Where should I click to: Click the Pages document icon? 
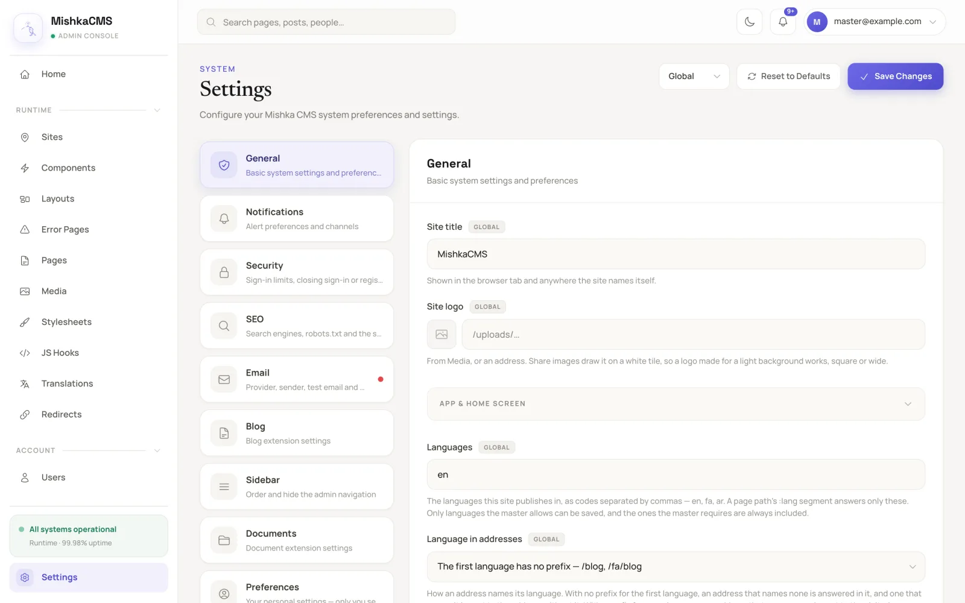coord(25,260)
